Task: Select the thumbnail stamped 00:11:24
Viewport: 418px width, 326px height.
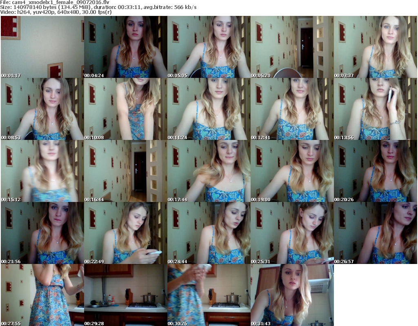Action: pos(209,109)
